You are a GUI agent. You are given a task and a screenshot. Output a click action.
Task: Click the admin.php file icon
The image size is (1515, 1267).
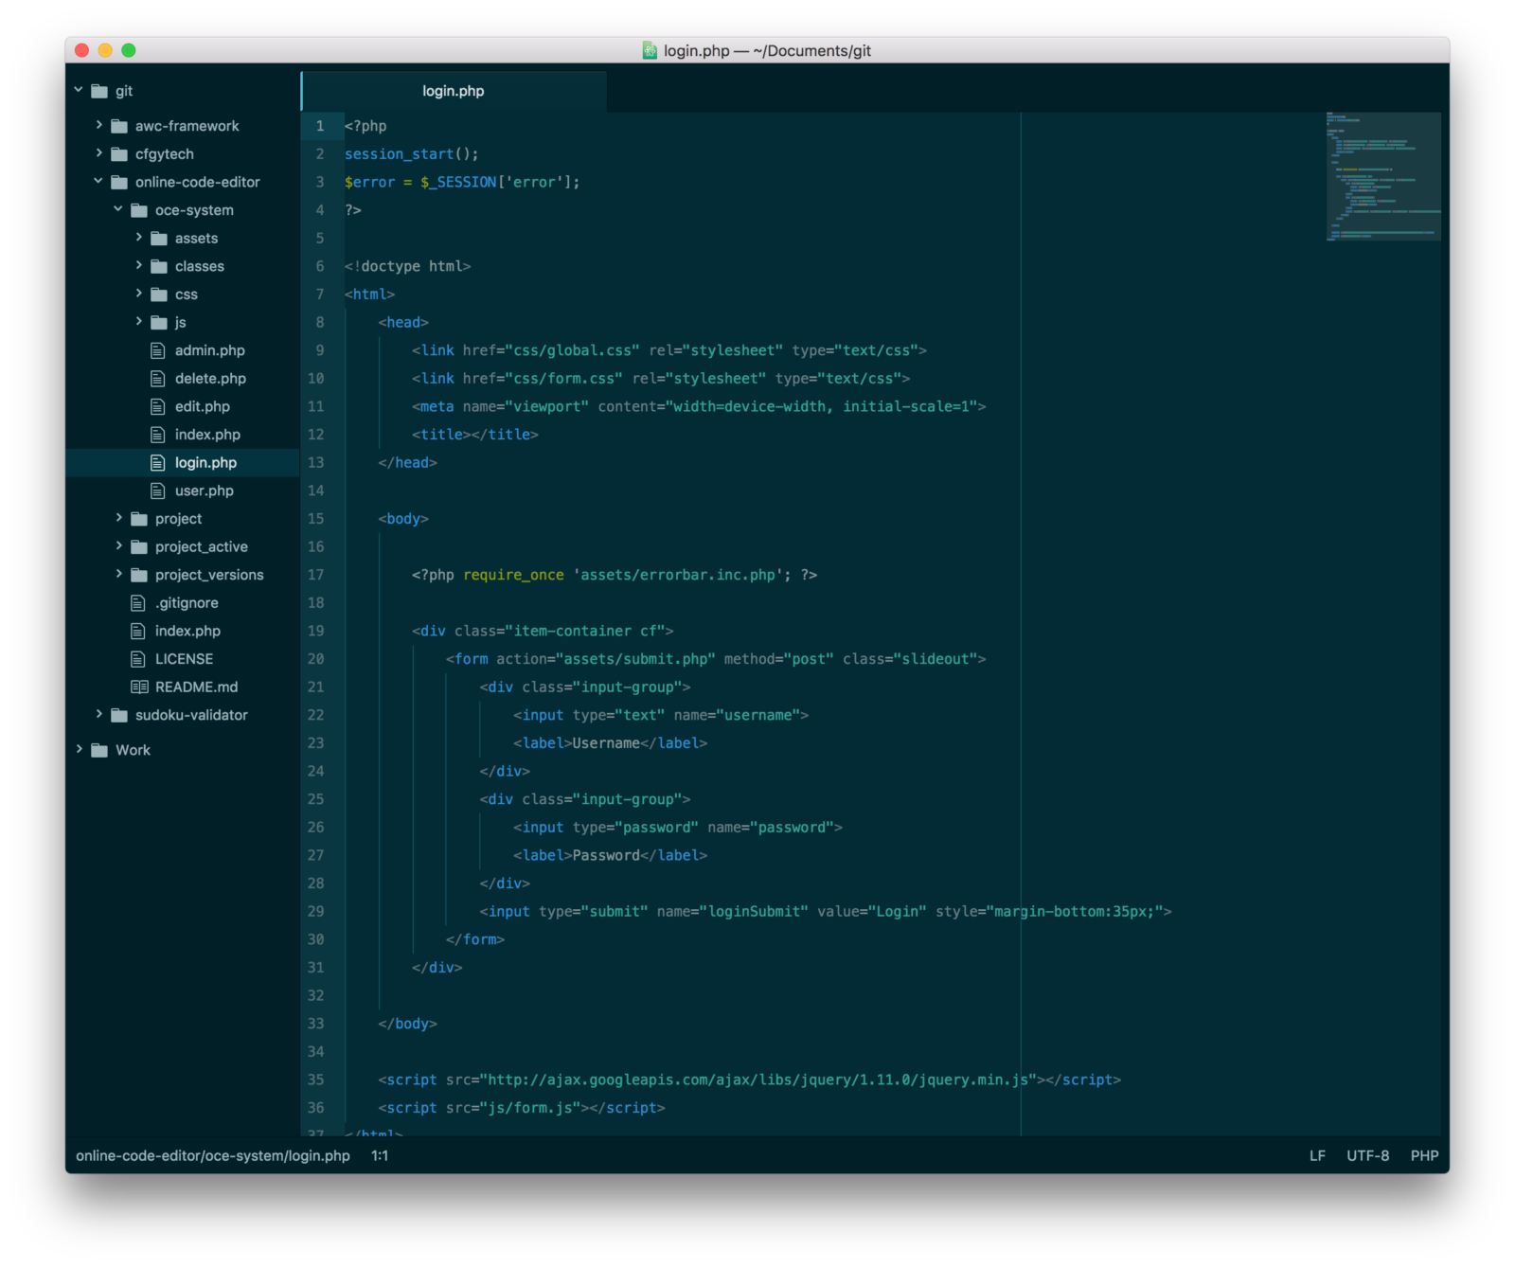click(x=158, y=350)
